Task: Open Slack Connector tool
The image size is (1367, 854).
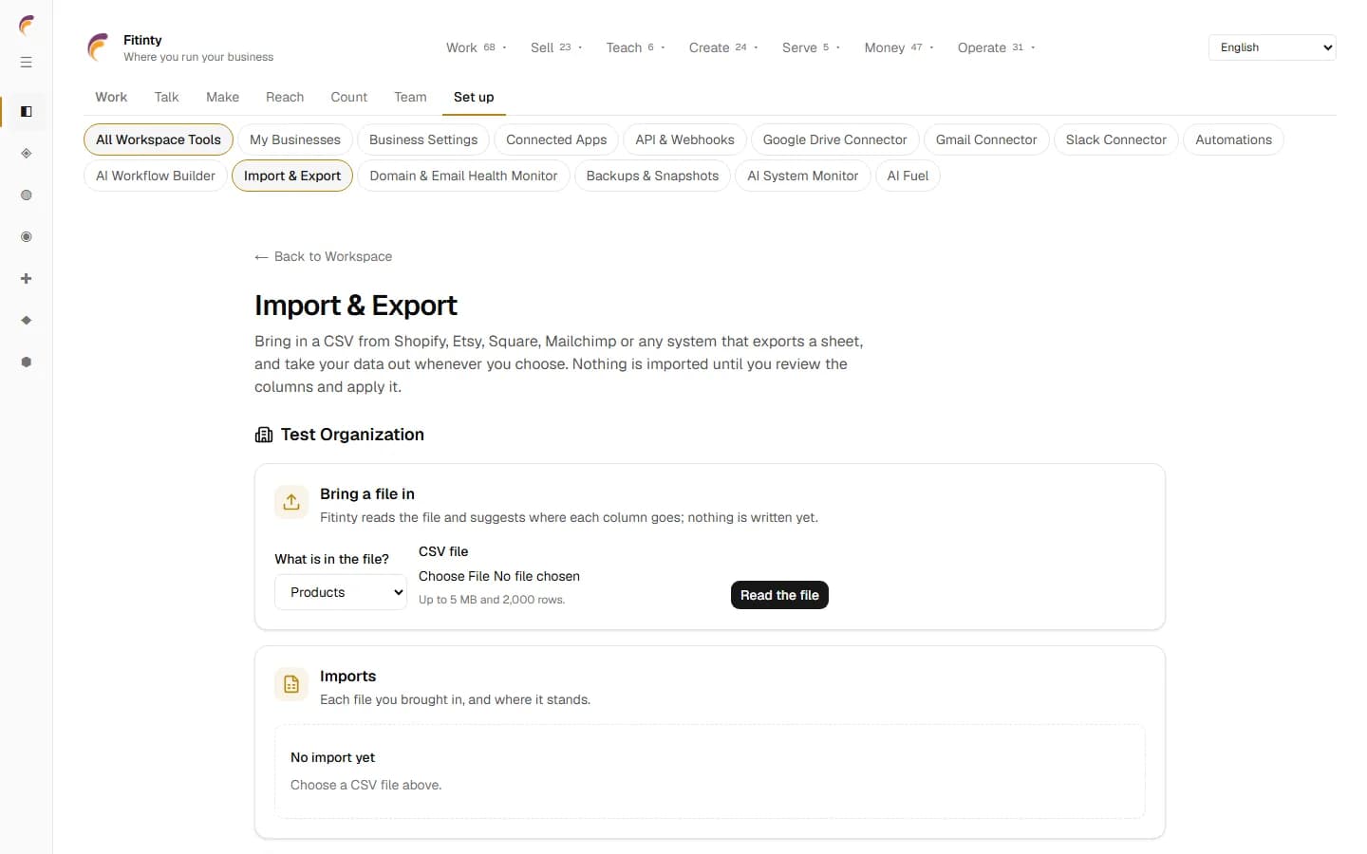Action: click(1116, 139)
